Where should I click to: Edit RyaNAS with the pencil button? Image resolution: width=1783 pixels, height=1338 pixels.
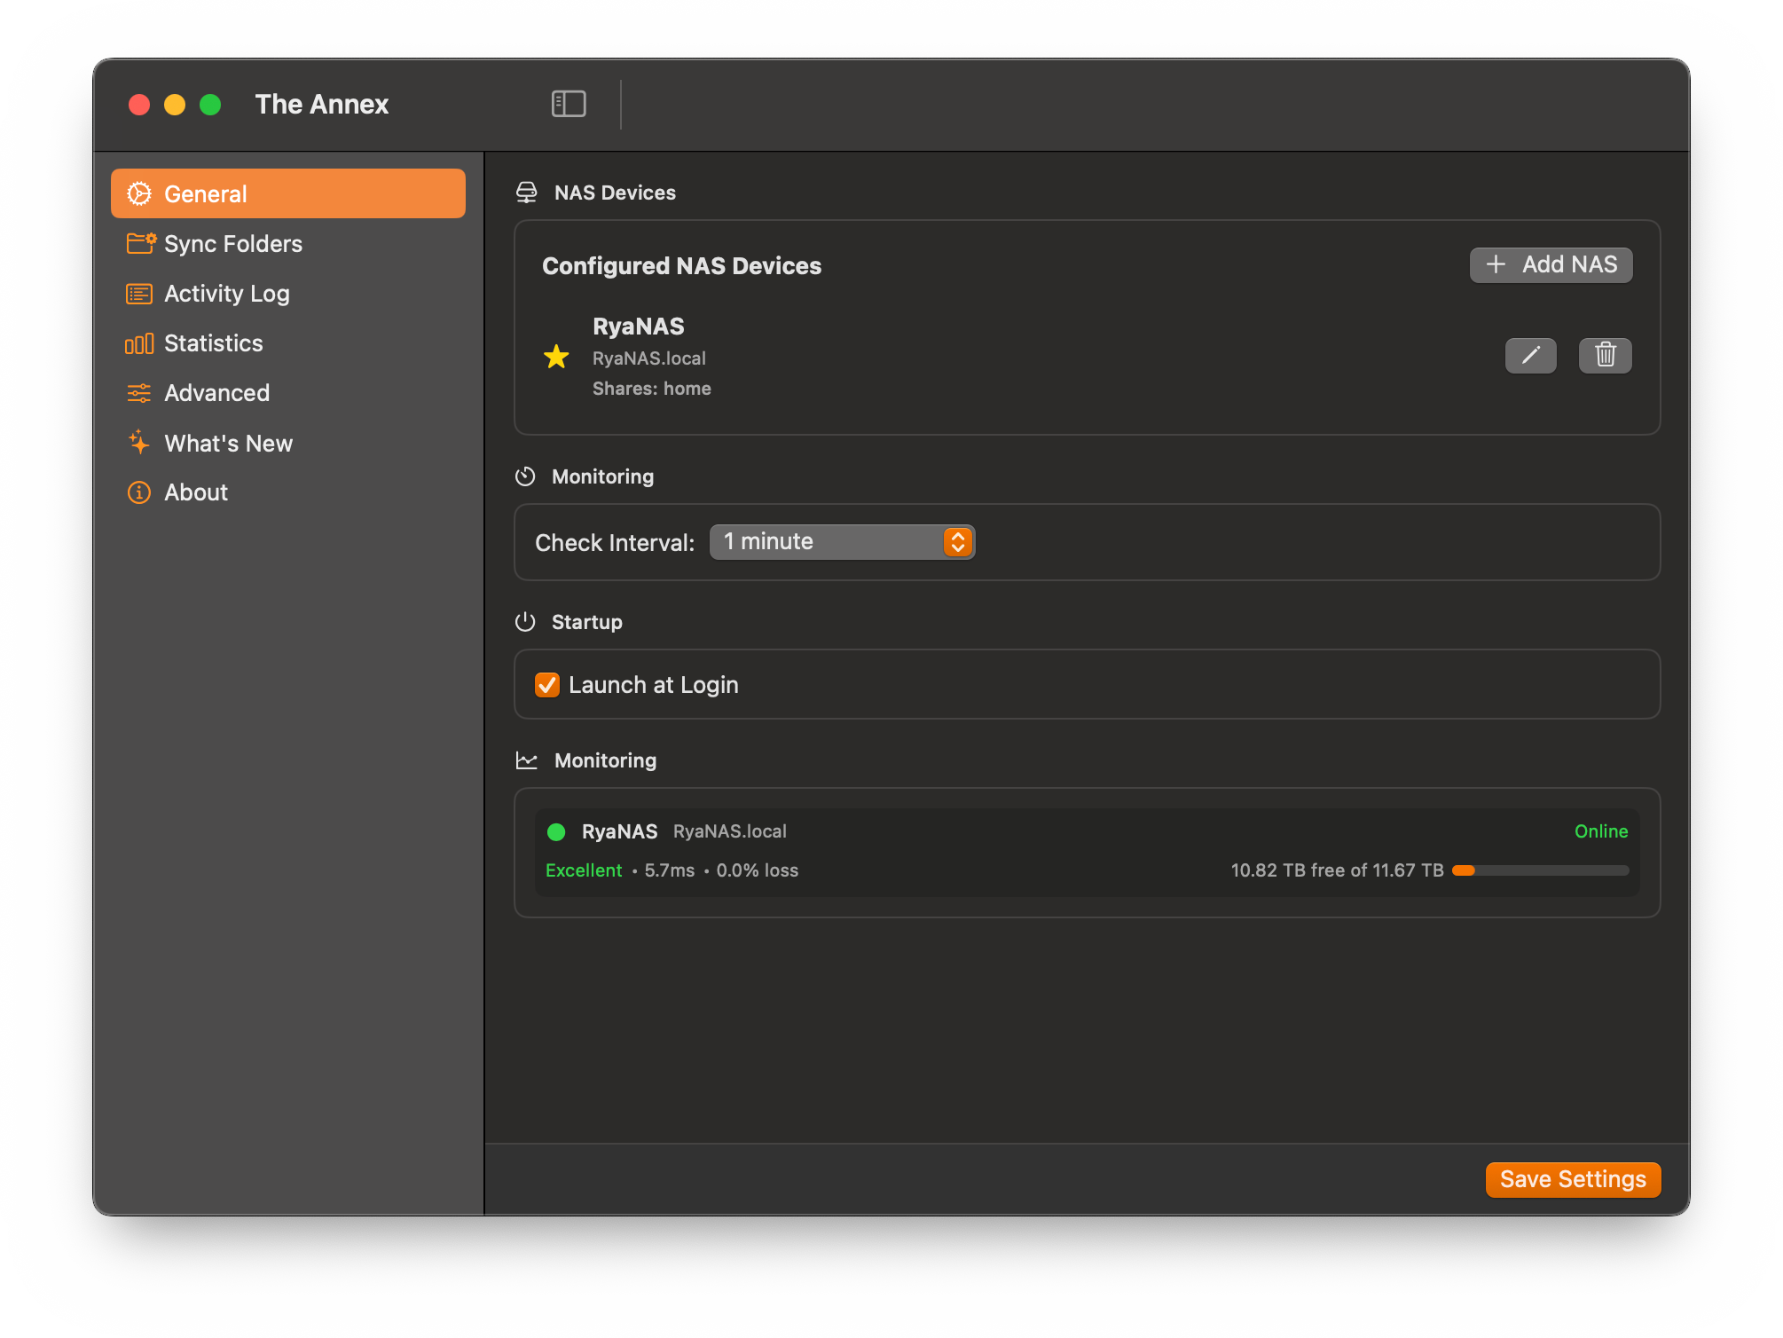pos(1531,356)
